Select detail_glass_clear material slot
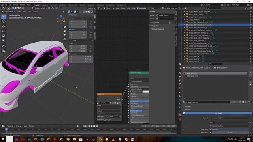253x142 pixels. pos(215,76)
